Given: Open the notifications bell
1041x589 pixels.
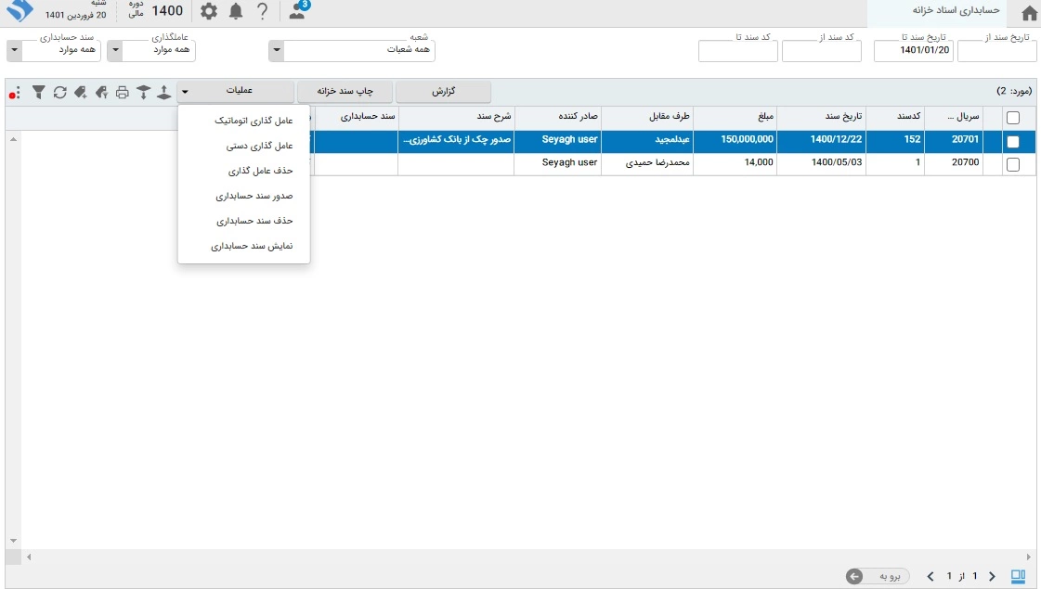Looking at the screenshot, I should click(236, 12).
